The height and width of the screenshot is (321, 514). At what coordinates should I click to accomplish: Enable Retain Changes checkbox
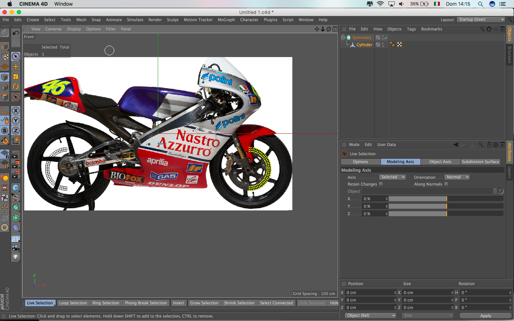point(381,184)
